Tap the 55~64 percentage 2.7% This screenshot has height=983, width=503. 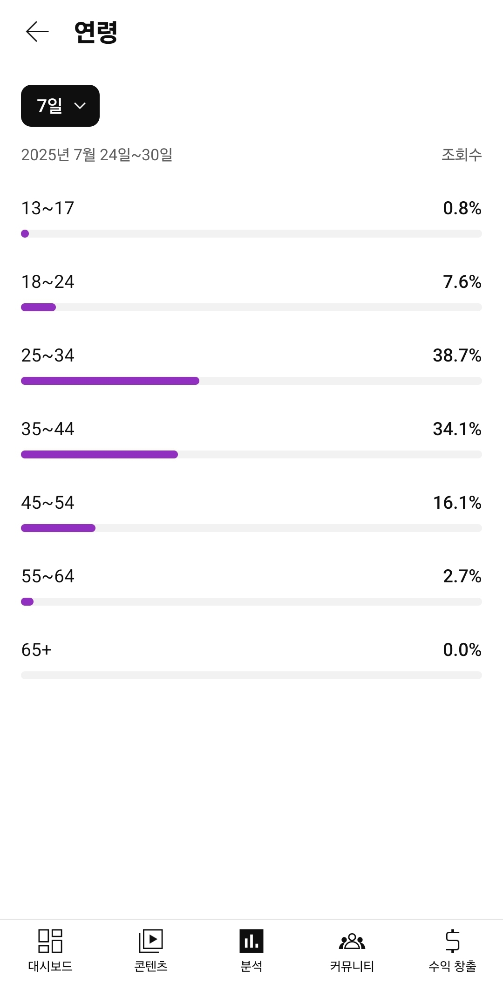tap(462, 576)
